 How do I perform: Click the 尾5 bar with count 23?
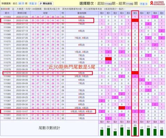(x=135, y=131)
